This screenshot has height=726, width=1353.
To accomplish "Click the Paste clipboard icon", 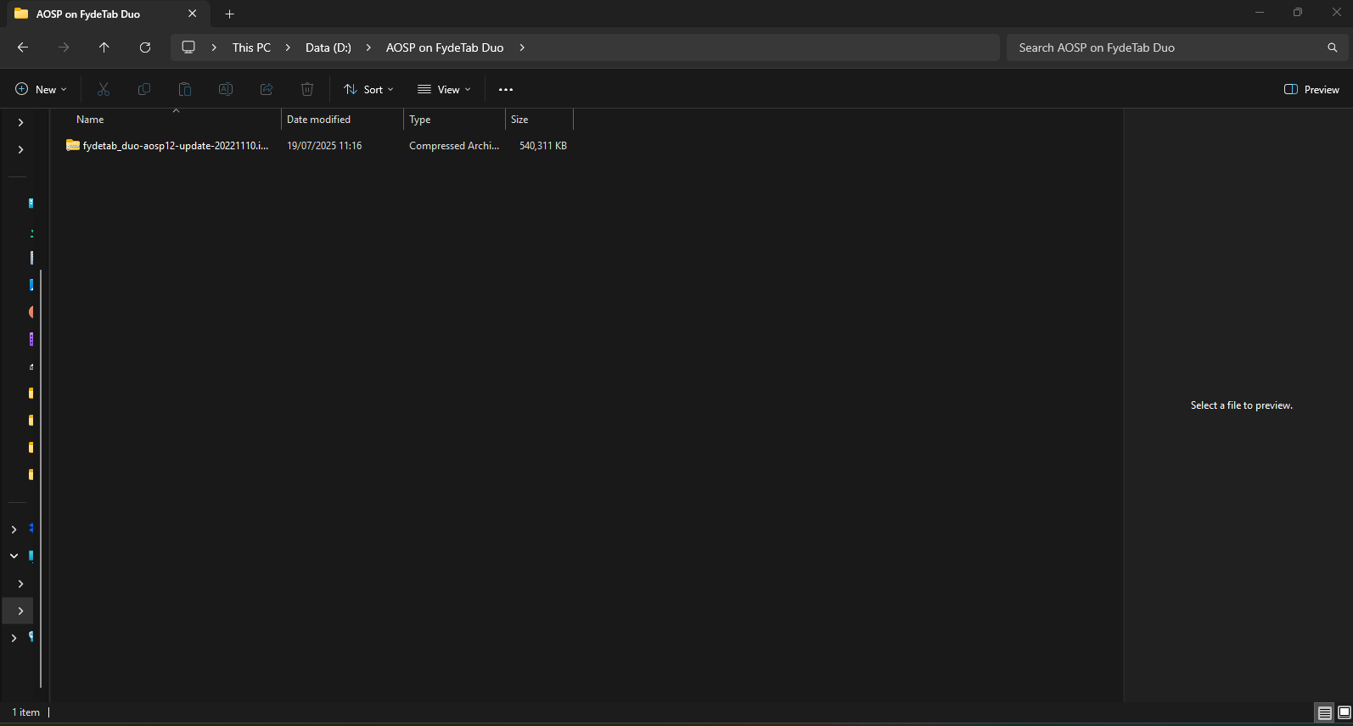I will pos(185,89).
